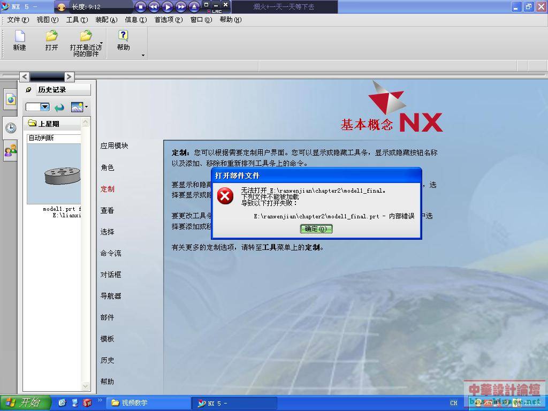Stop playback in the media player bar
This screenshot has height=411, width=548.
tap(141, 6)
